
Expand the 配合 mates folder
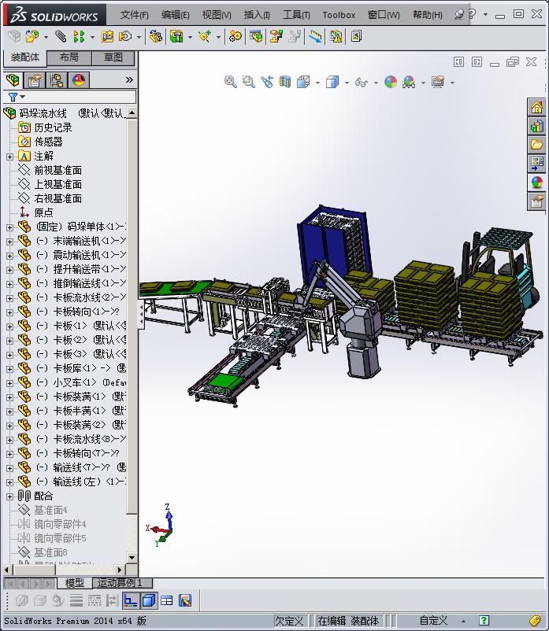[x=9, y=496]
